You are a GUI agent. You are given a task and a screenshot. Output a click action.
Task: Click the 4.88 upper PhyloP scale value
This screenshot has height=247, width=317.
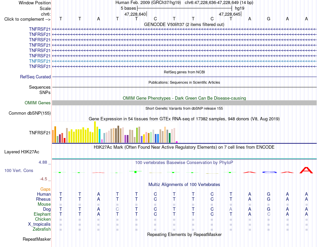(x=43, y=162)
